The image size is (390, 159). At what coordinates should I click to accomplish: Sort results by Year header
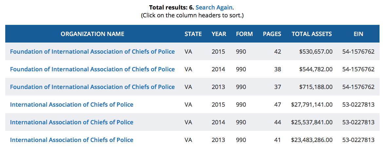coord(219,34)
